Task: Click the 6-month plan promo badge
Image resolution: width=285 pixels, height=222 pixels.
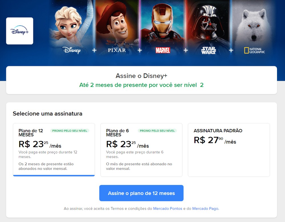Action: (x=157, y=131)
